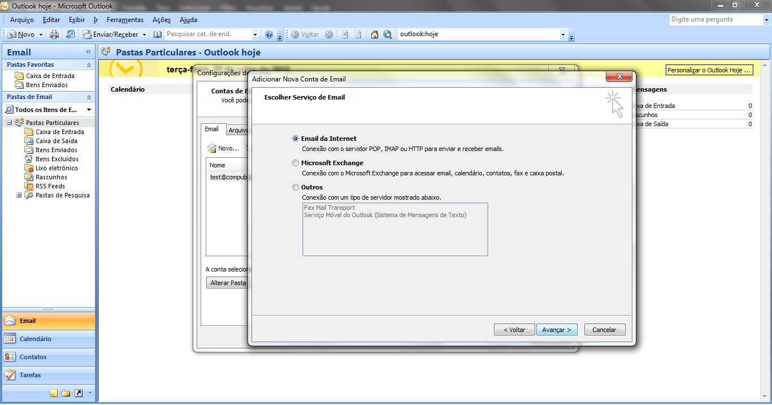772x405 pixels.
Task: Collapse the Email navigation pane chevron
Action: [x=88, y=52]
